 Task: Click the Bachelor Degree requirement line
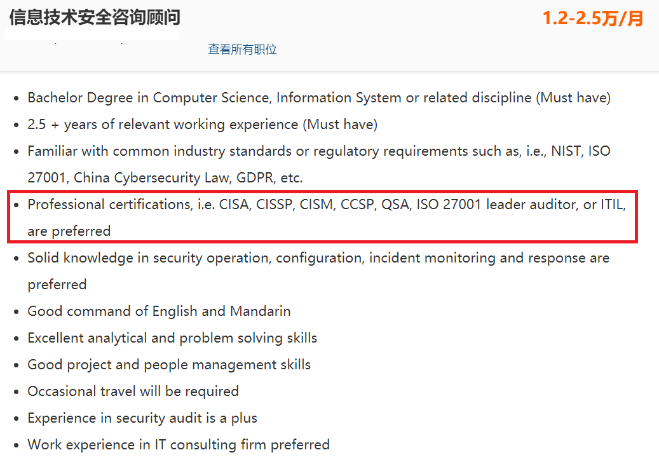tap(318, 98)
